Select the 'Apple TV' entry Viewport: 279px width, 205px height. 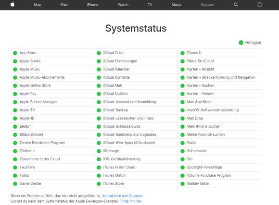27,110
